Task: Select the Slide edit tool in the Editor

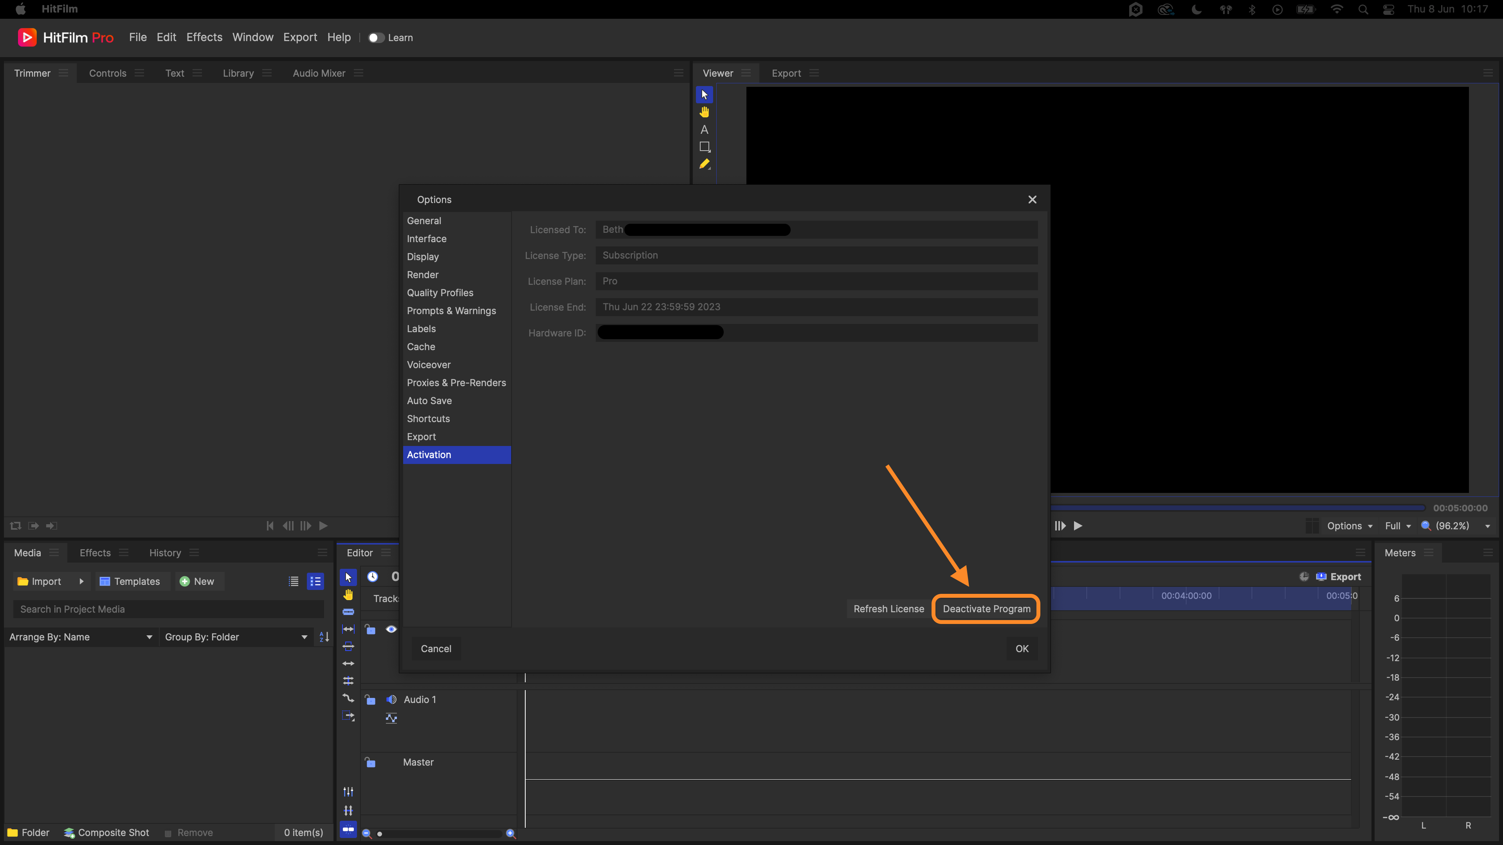Action: click(x=348, y=646)
